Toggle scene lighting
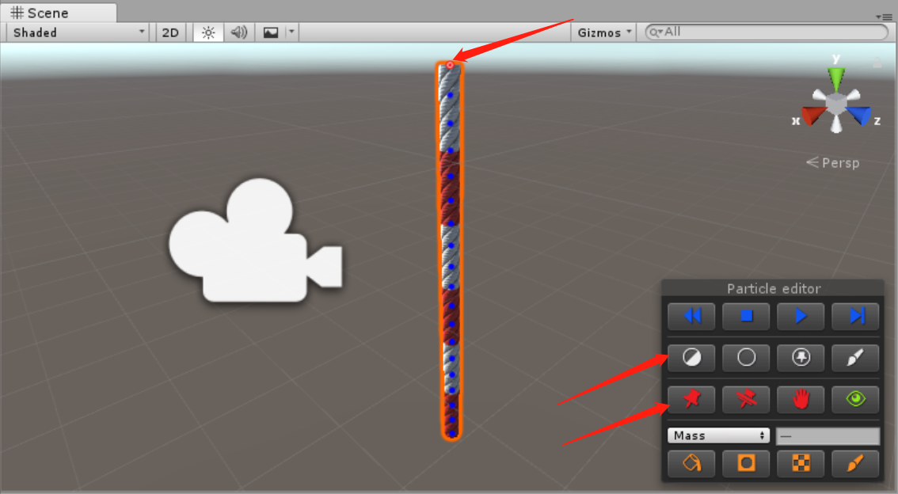Viewport: 898px width, 494px height. click(x=207, y=32)
